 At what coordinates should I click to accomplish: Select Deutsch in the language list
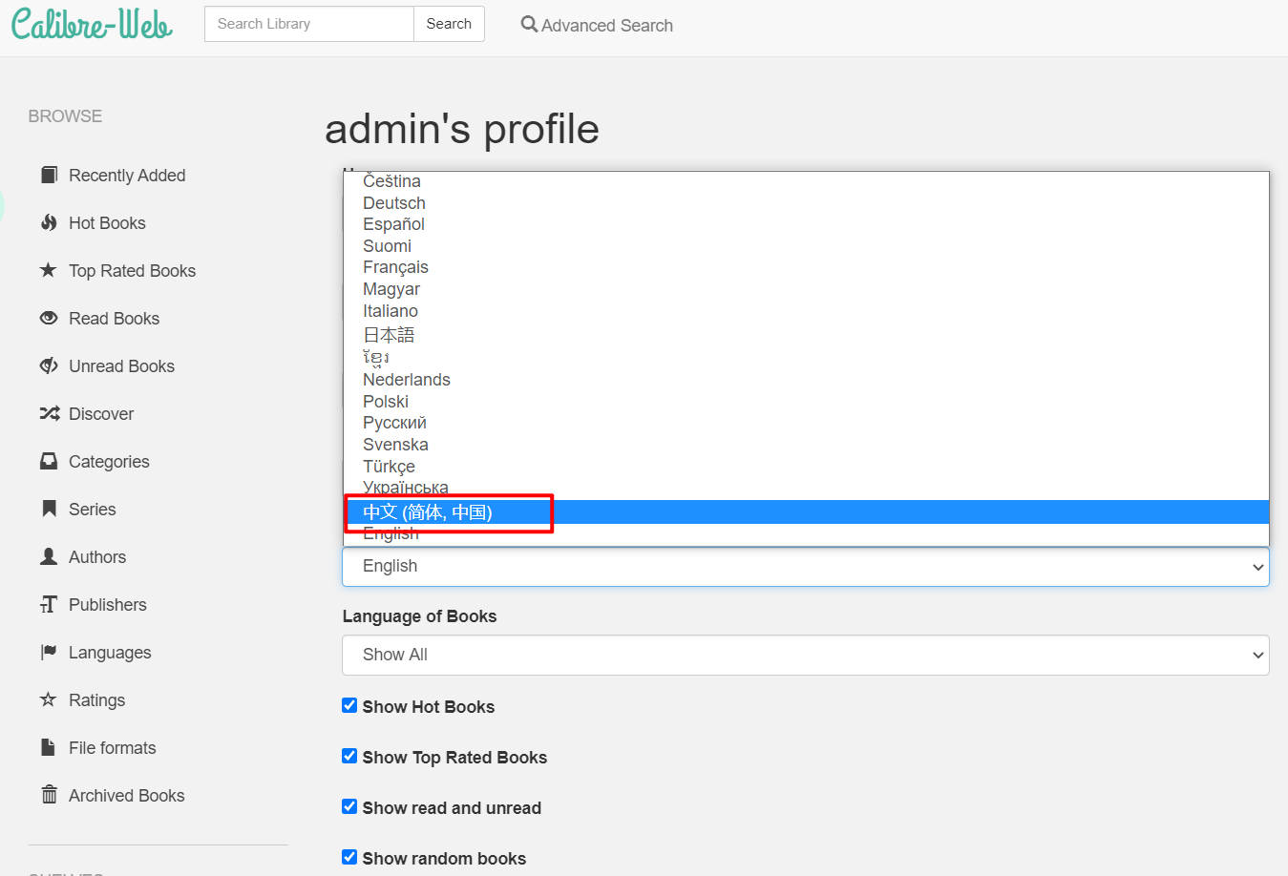(394, 203)
